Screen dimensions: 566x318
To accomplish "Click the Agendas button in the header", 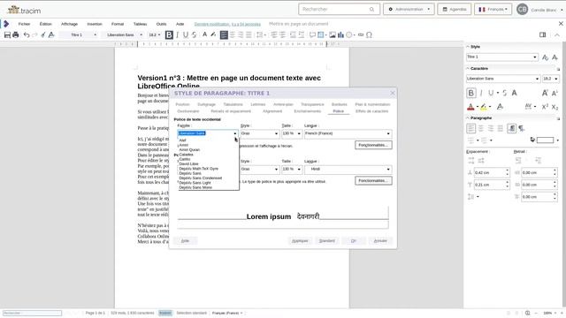I will [455, 10].
